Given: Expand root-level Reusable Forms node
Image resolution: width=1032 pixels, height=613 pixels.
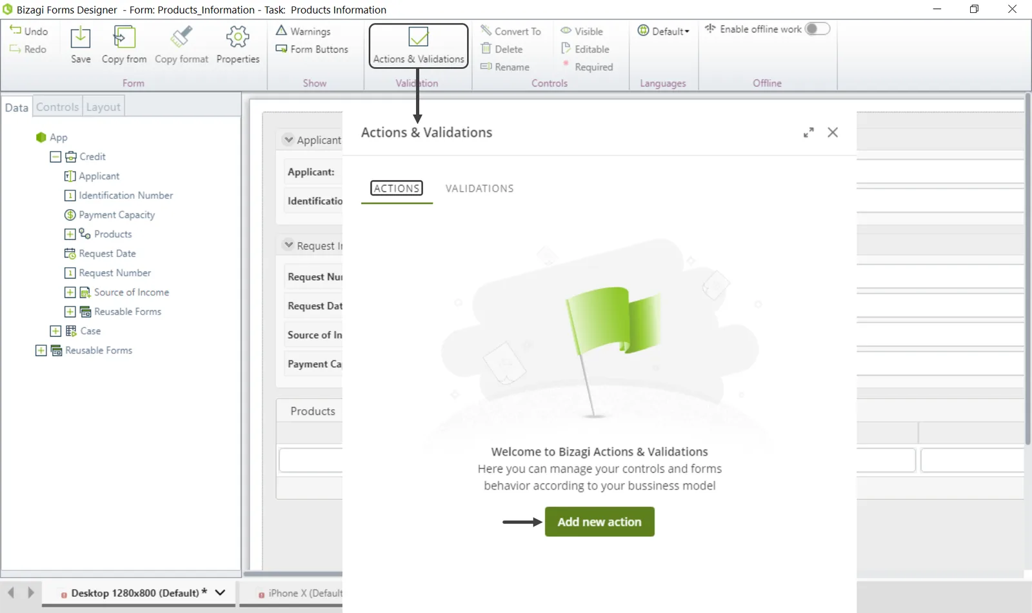Looking at the screenshot, I should [x=41, y=350].
